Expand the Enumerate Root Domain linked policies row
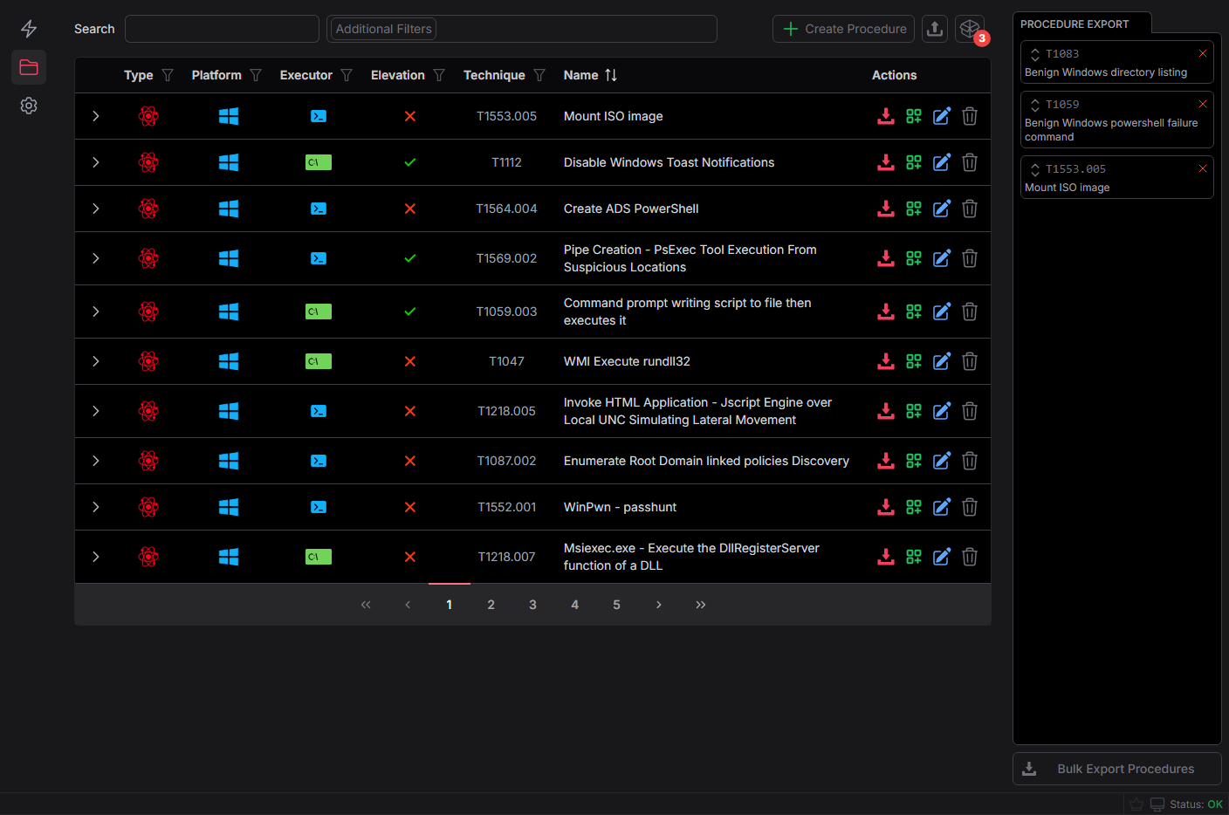 pyautogui.click(x=96, y=461)
